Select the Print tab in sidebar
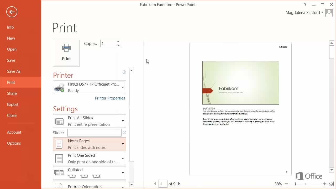Image resolution: width=336 pixels, height=189 pixels. click(x=20, y=82)
